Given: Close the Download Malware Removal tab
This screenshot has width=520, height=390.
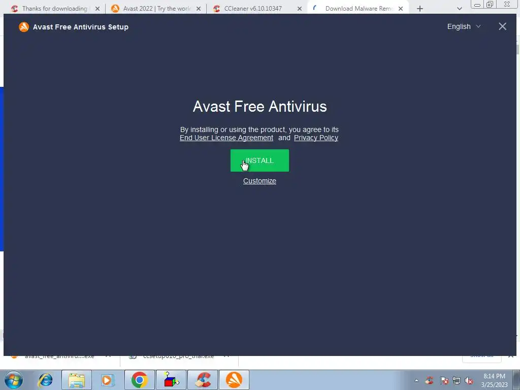Looking at the screenshot, I should 401,9.
